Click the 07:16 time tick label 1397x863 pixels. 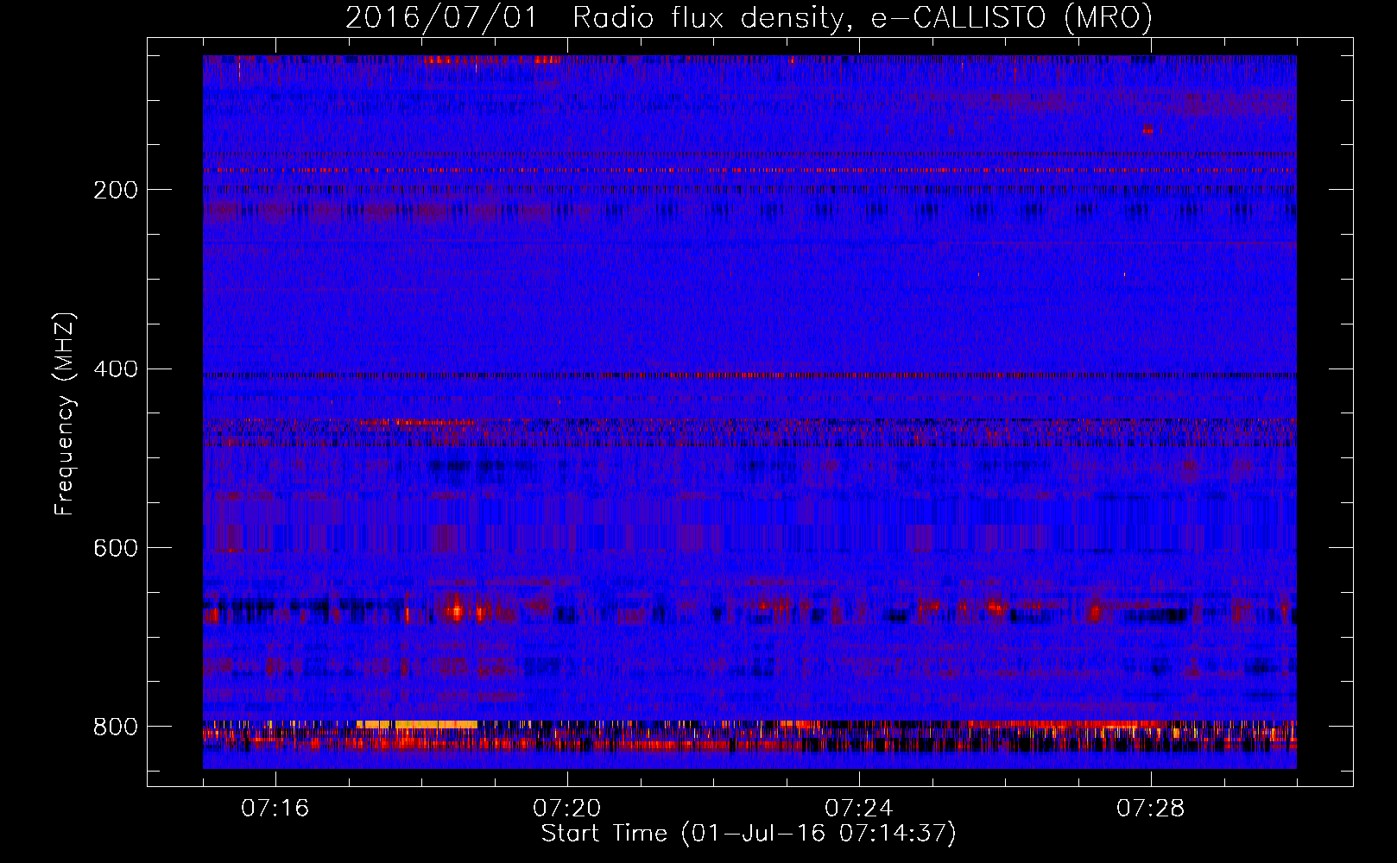pos(275,809)
